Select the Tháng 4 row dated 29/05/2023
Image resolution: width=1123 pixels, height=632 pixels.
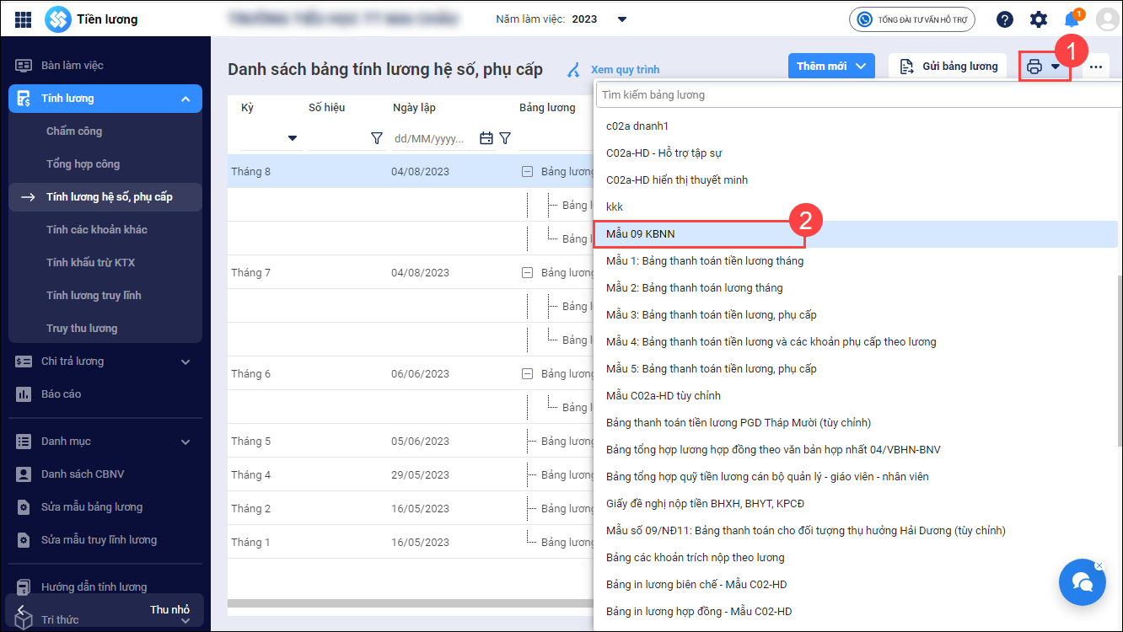411,474
